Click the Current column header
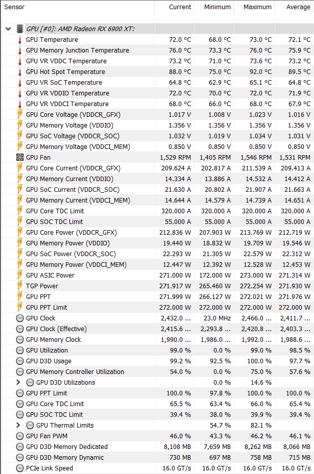This screenshot has width=314, height=474. click(x=180, y=7)
